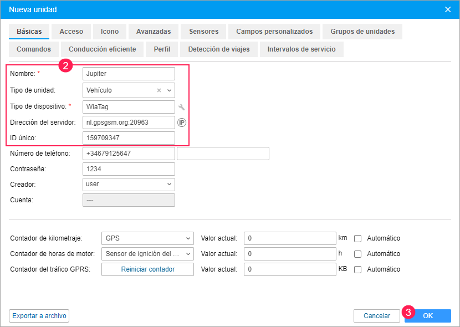460x327 pixels.
Task: Click the Nueva unidad title text
Action: coord(33,9)
